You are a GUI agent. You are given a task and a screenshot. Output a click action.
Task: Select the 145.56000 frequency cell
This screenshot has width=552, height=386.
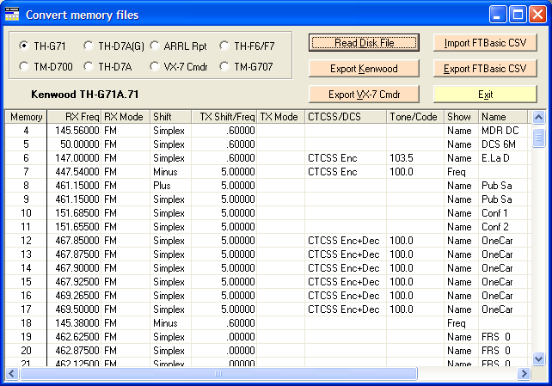click(x=74, y=131)
